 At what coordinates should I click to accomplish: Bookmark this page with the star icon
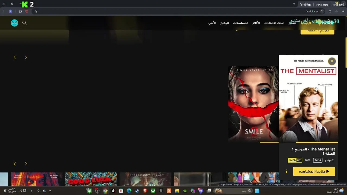click(x=36, y=11)
